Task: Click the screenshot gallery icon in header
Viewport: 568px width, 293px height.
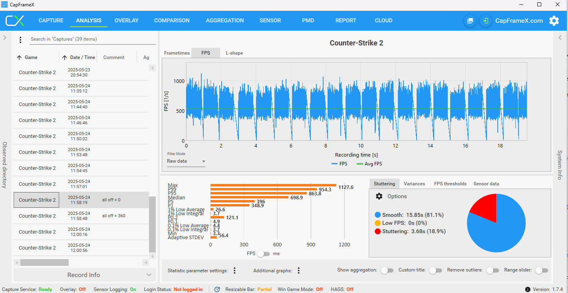Action: click(470, 21)
